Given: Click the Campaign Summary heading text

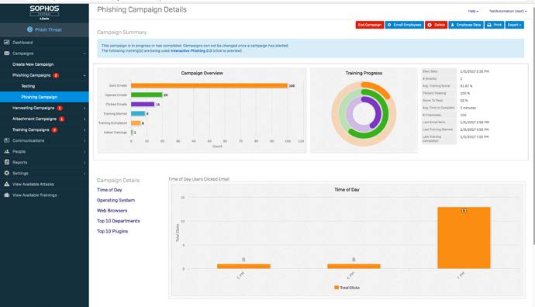Looking at the screenshot, I should pos(122,33).
